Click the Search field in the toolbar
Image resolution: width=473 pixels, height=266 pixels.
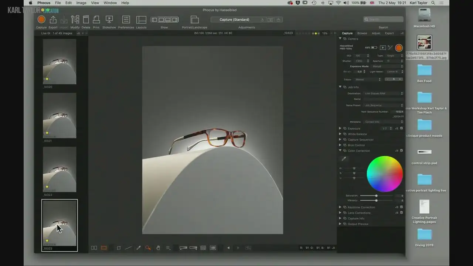[x=383, y=20]
